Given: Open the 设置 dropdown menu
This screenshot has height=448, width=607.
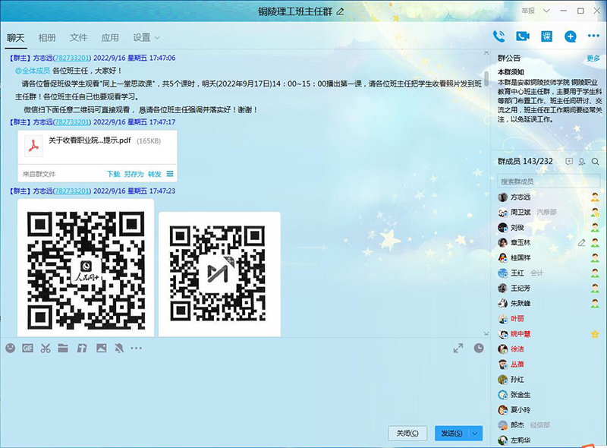Looking at the screenshot, I should 146,38.
